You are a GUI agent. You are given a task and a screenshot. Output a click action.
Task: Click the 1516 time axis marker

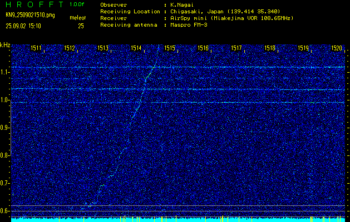(203, 48)
